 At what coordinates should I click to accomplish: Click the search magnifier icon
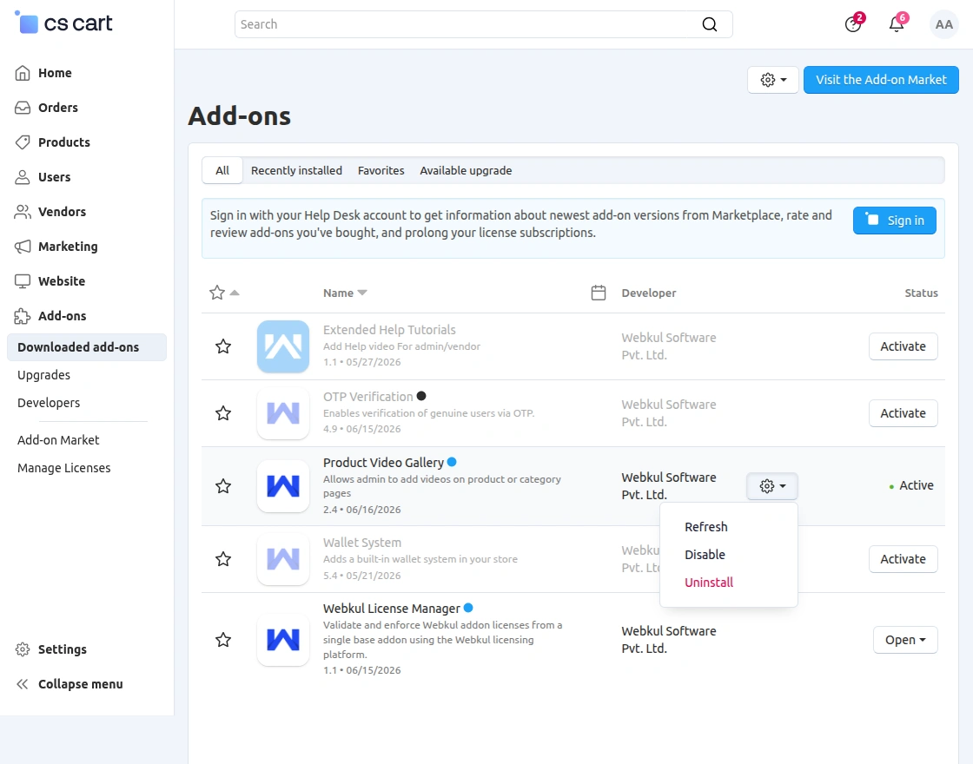(x=709, y=24)
